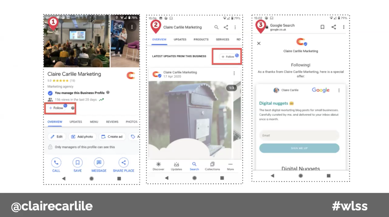Image resolution: width=389 pixels, height=217 pixels.
Task: Select Products tab in second phone
Action: point(201,40)
